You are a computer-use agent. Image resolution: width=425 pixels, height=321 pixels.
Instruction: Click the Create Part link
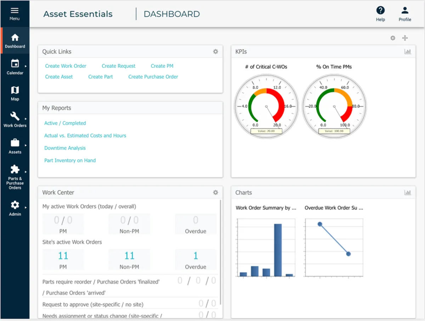101,77
